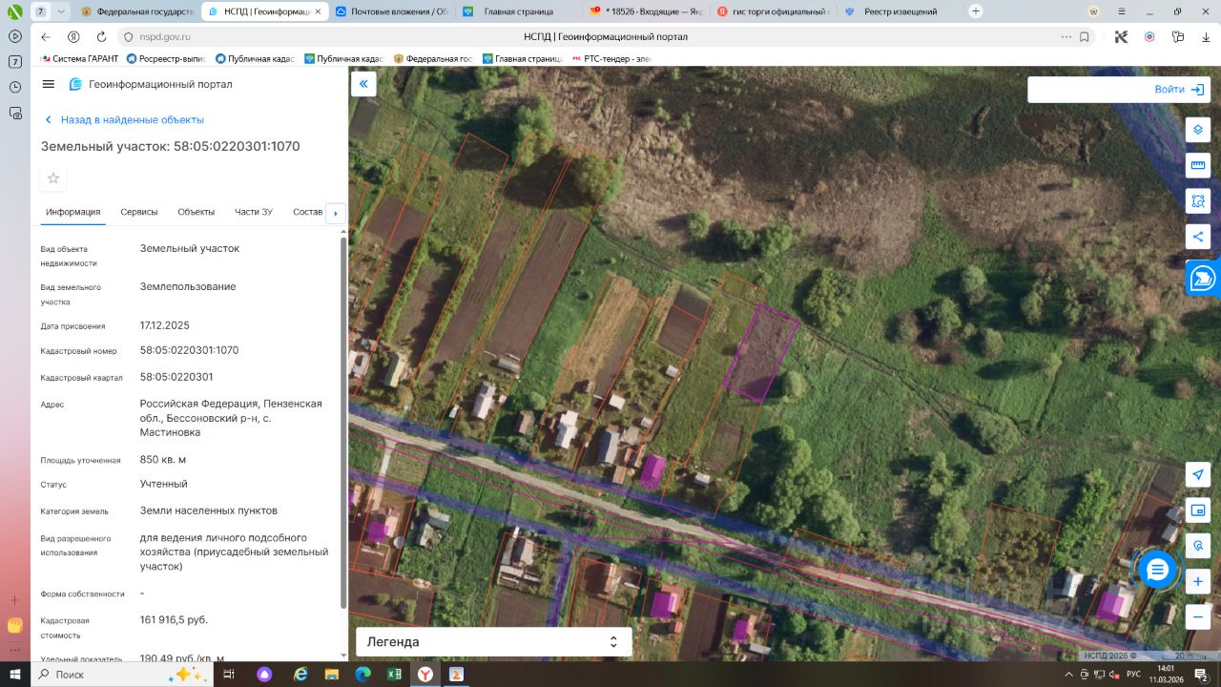
Task: Click cadastral number 58:05:0220301:1070 value
Action: click(x=189, y=350)
